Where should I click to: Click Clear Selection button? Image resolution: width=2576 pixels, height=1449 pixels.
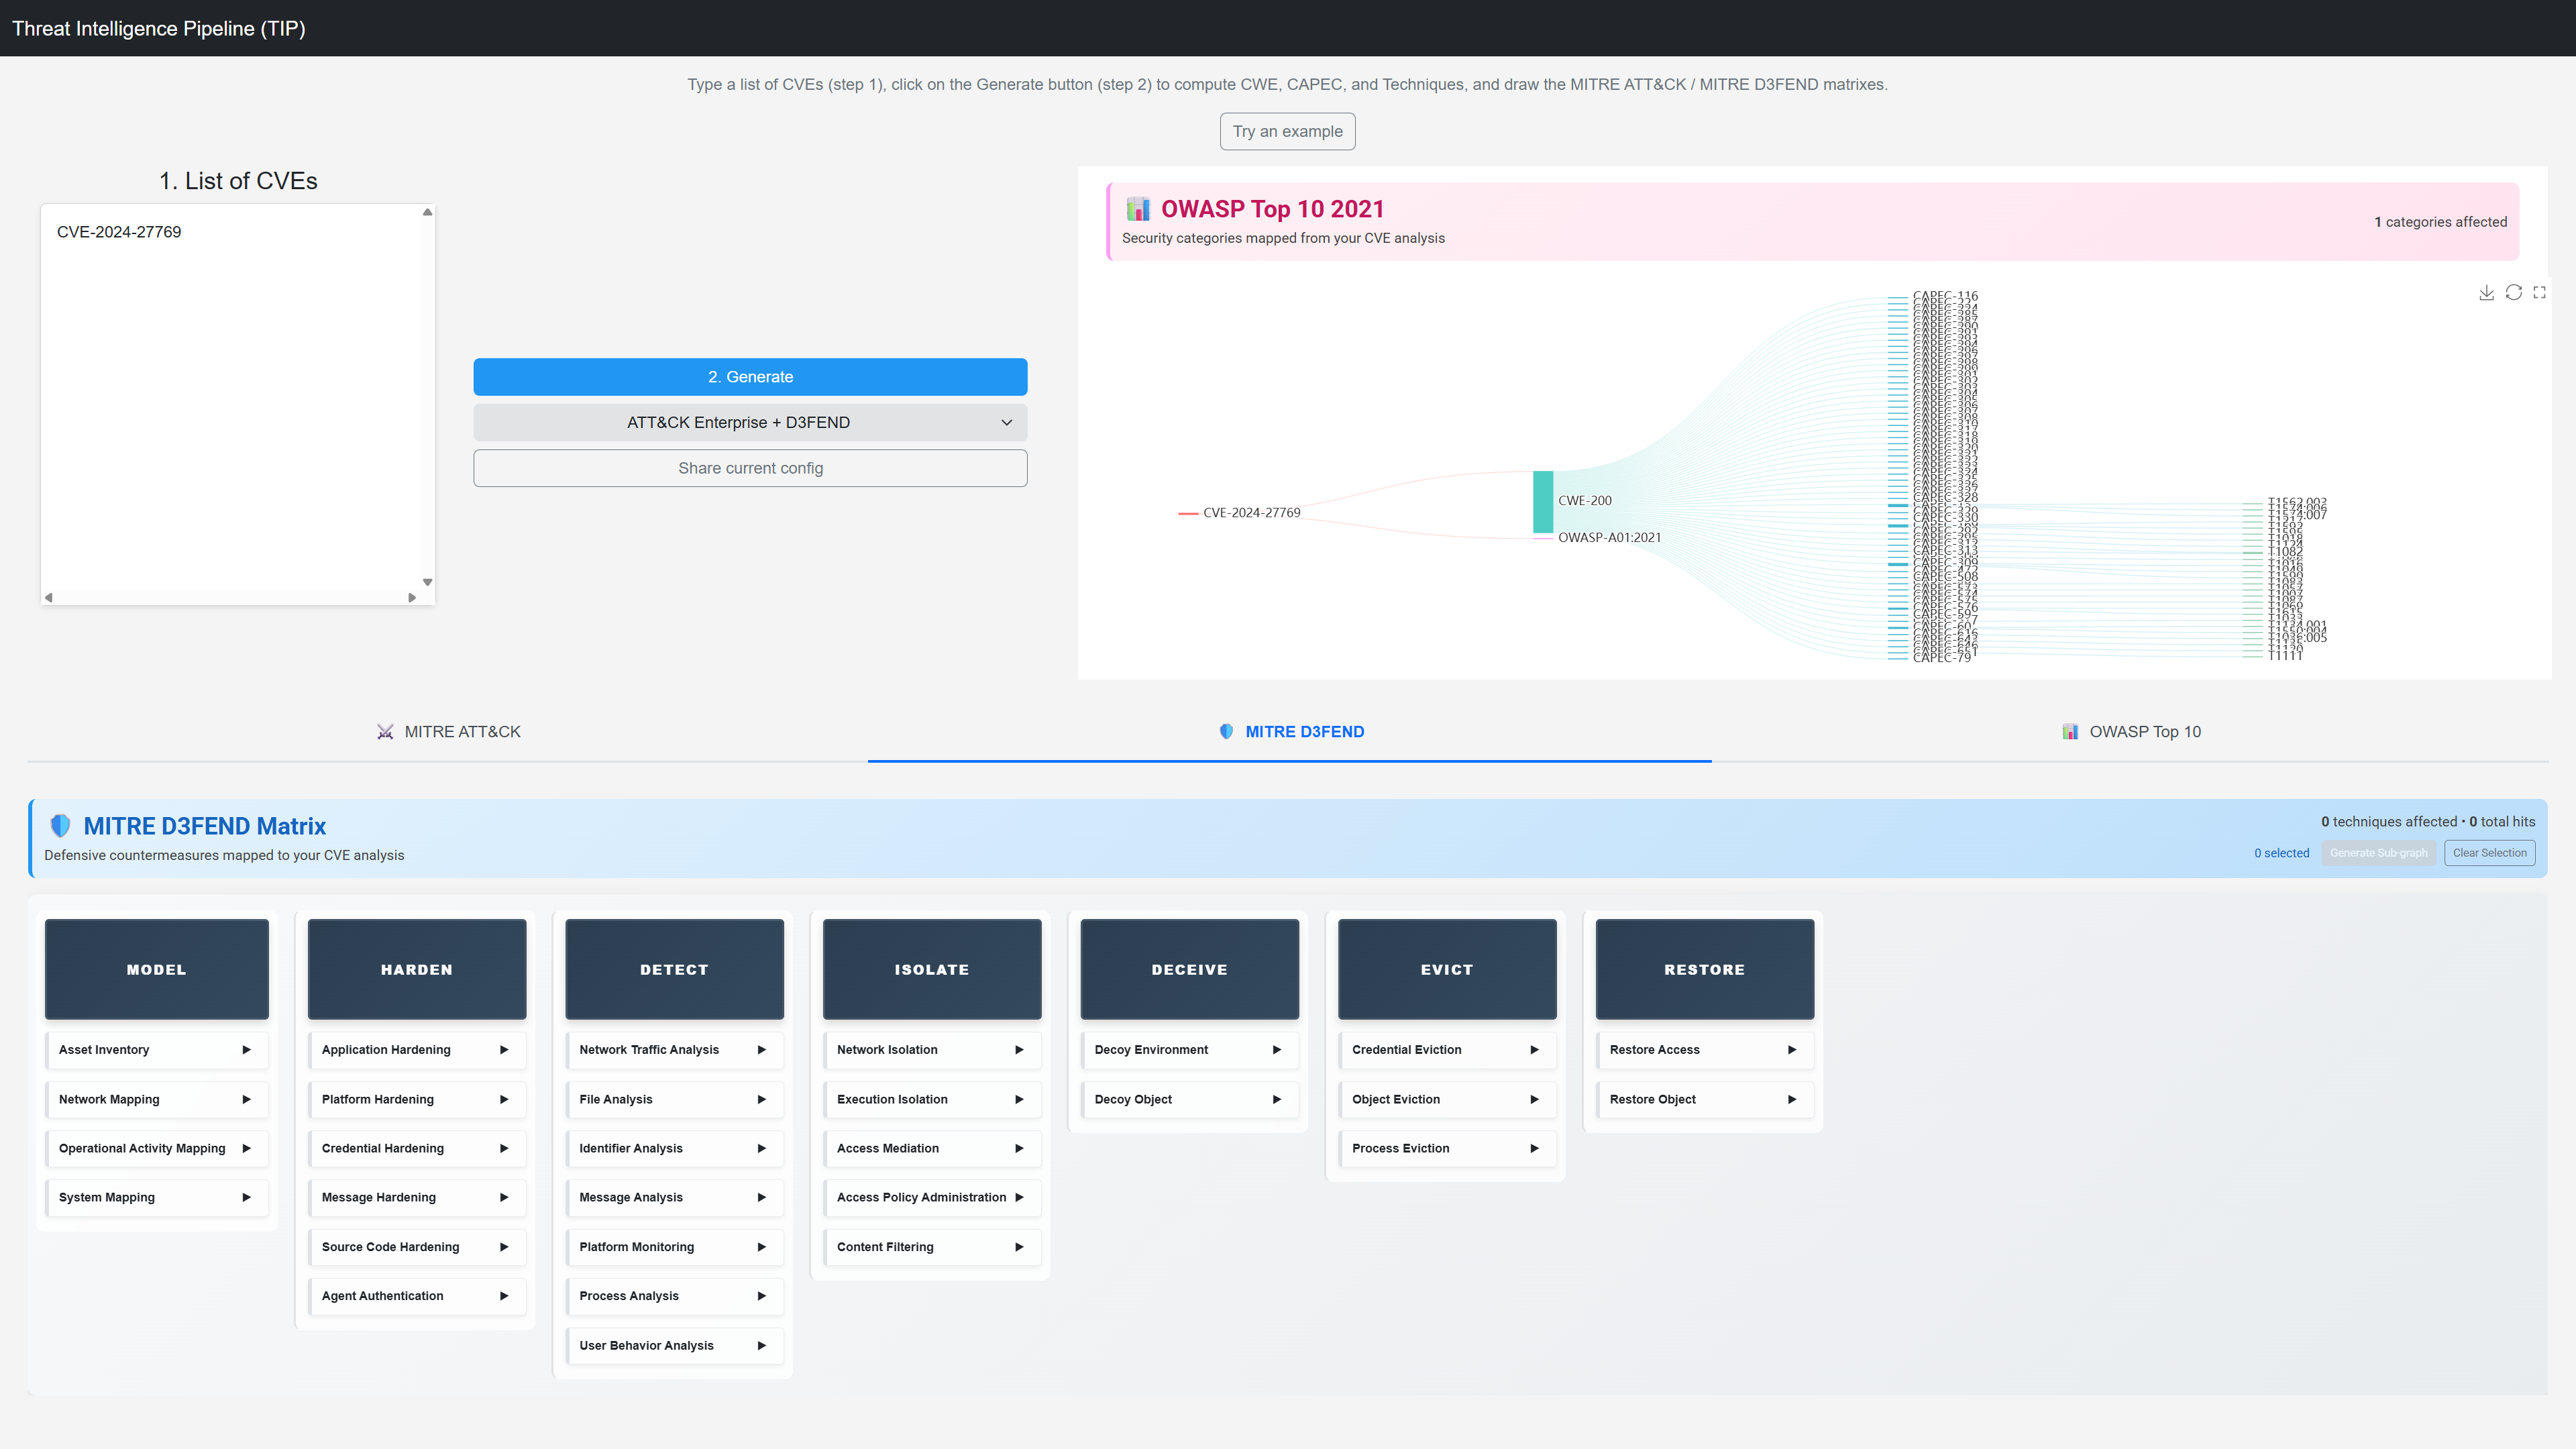[2489, 853]
